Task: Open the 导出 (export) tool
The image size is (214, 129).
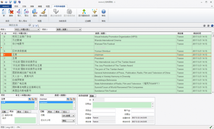Action: (26, 13)
